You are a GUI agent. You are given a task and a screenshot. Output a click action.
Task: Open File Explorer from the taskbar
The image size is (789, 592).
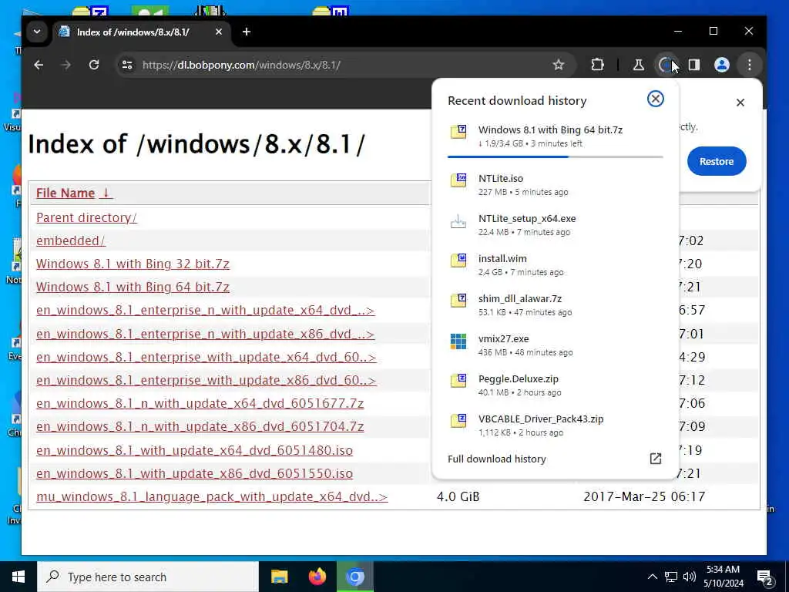tap(279, 577)
